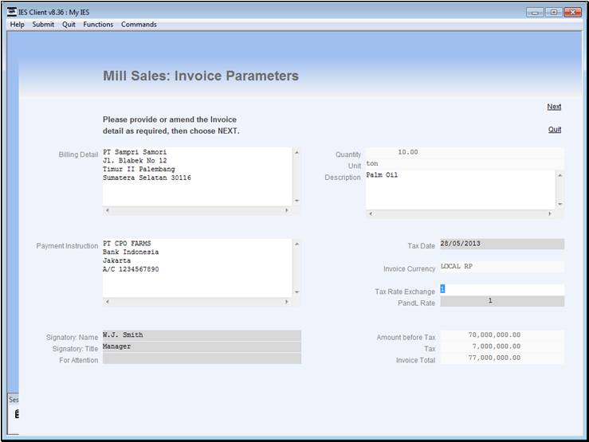Viewport: 589px width, 442px height.
Task: Click the Description scroll down arrow
Action: pos(560,205)
